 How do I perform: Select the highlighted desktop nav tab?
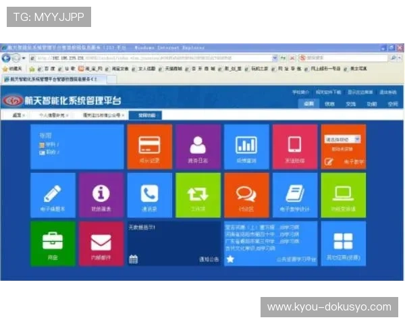point(308,104)
